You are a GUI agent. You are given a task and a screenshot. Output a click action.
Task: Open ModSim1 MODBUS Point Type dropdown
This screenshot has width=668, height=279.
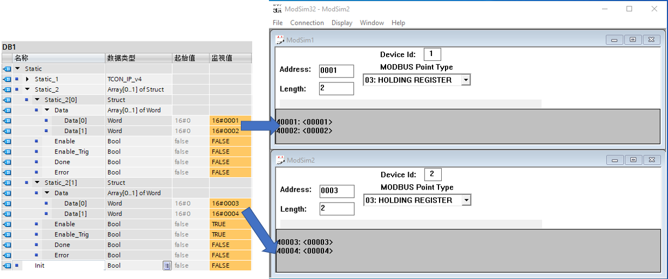pos(465,80)
